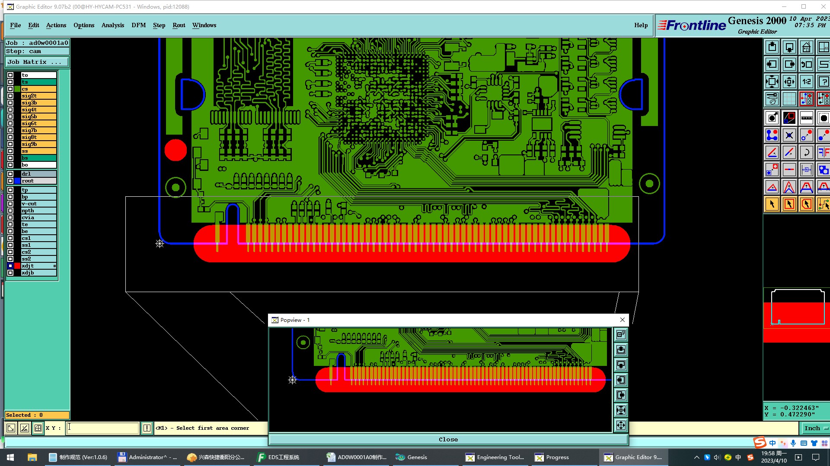Click the red color swatch of xdjt layer
The image size is (830, 466).
point(17,266)
